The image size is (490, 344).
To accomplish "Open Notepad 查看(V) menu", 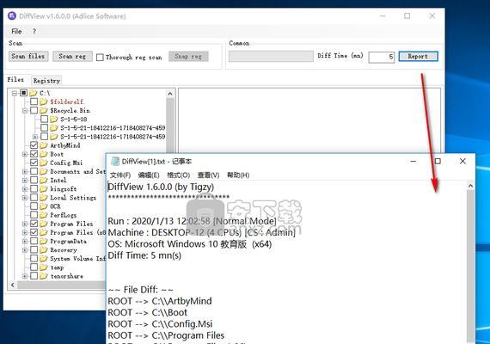I will 208,175.
